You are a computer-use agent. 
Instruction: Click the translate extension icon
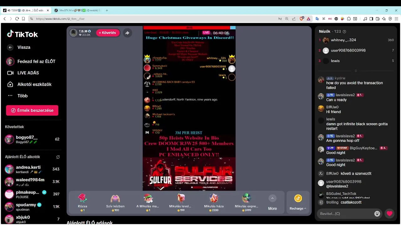[317, 19]
